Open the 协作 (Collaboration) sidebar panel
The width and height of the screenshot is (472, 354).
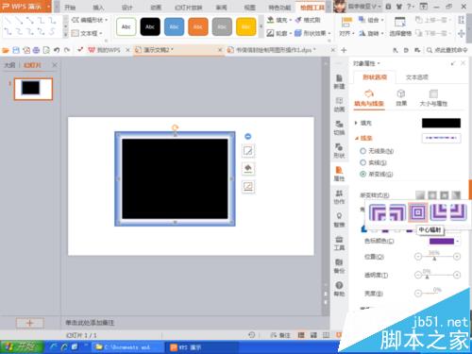(x=339, y=197)
